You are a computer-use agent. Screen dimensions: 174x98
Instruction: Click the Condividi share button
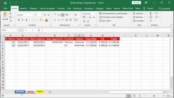(x=164, y=8)
